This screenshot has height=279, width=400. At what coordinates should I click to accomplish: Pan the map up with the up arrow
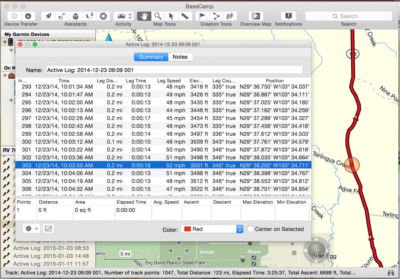pyautogui.click(x=179, y=242)
